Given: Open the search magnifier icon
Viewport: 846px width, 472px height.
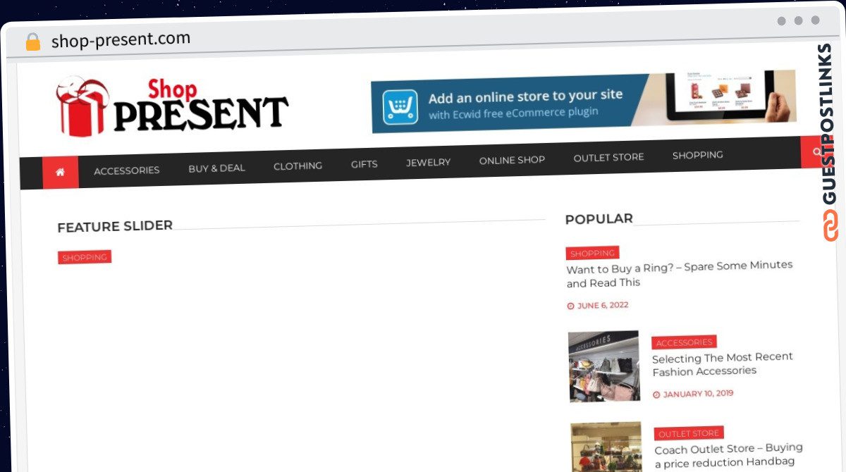Looking at the screenshot, I should [x=816, y=151].
